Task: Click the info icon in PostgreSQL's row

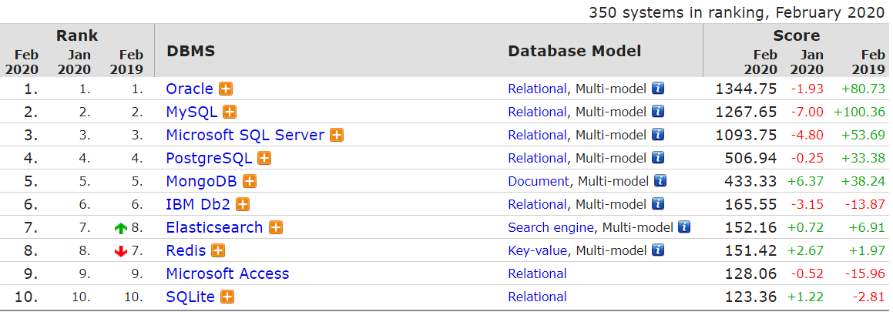Action: pos(658,158)
